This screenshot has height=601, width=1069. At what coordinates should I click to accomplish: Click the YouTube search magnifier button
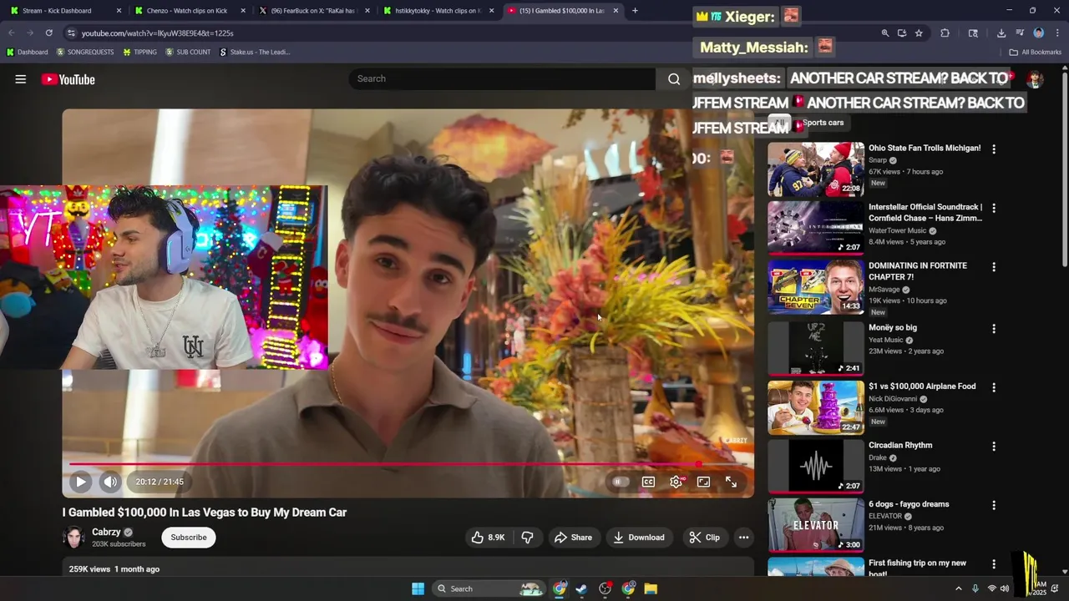[673, 78]
